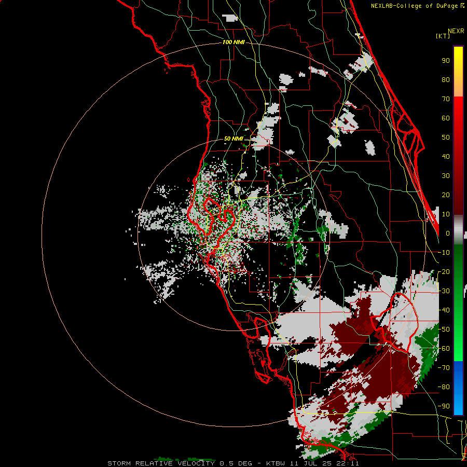Click the positive 80 knot scale label
This screenshot has width=467, height=467.
coord(446,80)
